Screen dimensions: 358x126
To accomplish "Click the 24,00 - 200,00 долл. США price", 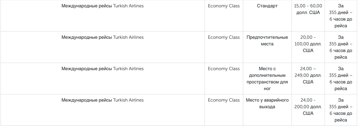I will point(308,107).
